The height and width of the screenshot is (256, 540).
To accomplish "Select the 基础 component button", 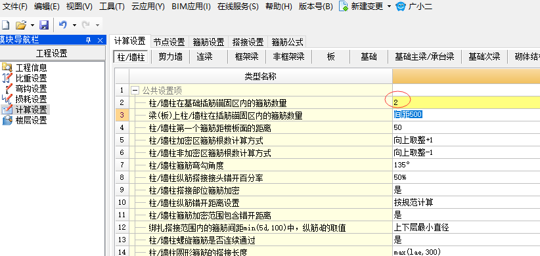I will pyautogui.click(x=369, y=56).
